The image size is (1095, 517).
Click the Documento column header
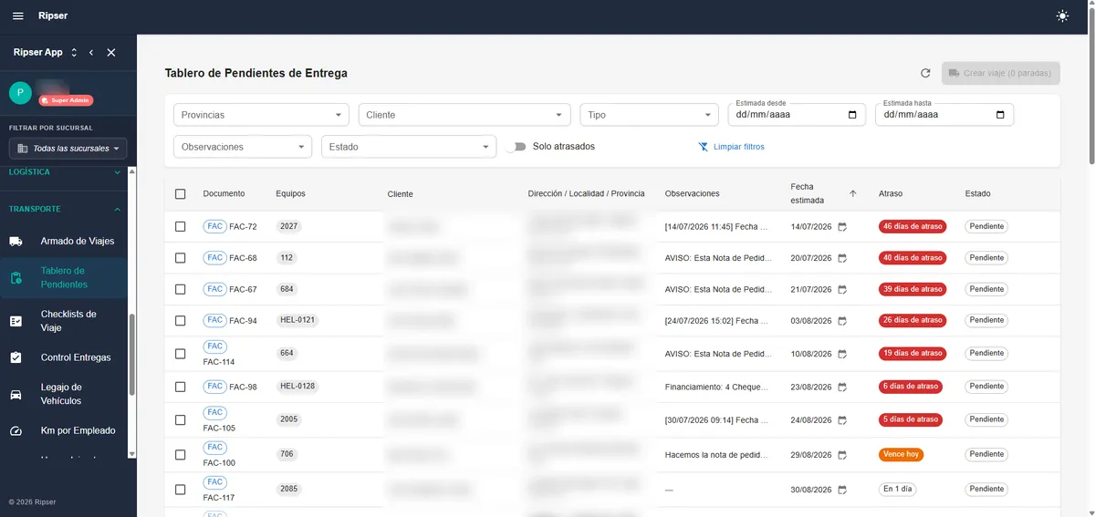pos(224,193)
